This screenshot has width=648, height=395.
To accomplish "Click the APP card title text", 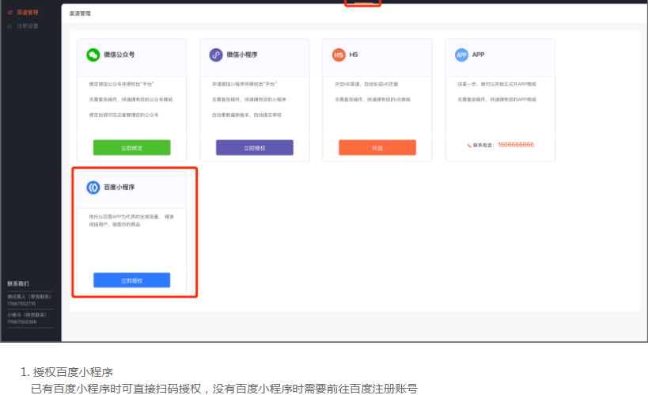I will point(478,55).
